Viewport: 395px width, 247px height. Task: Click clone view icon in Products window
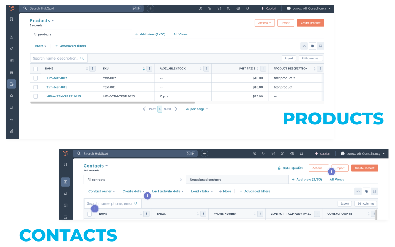312,46
